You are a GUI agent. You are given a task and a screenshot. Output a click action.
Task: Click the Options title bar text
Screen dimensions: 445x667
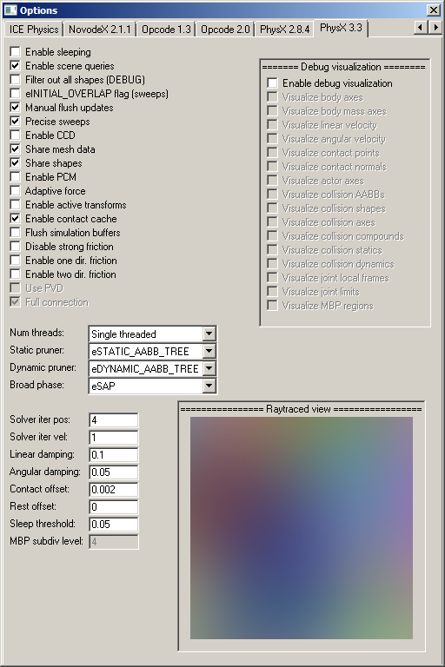[x=39, y=10]
